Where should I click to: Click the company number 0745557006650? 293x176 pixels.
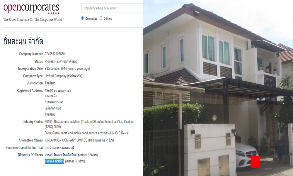(x=54, y=54)
